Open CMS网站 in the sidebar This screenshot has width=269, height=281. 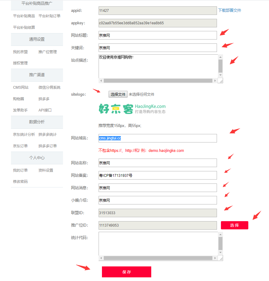[x=21, y=87]
